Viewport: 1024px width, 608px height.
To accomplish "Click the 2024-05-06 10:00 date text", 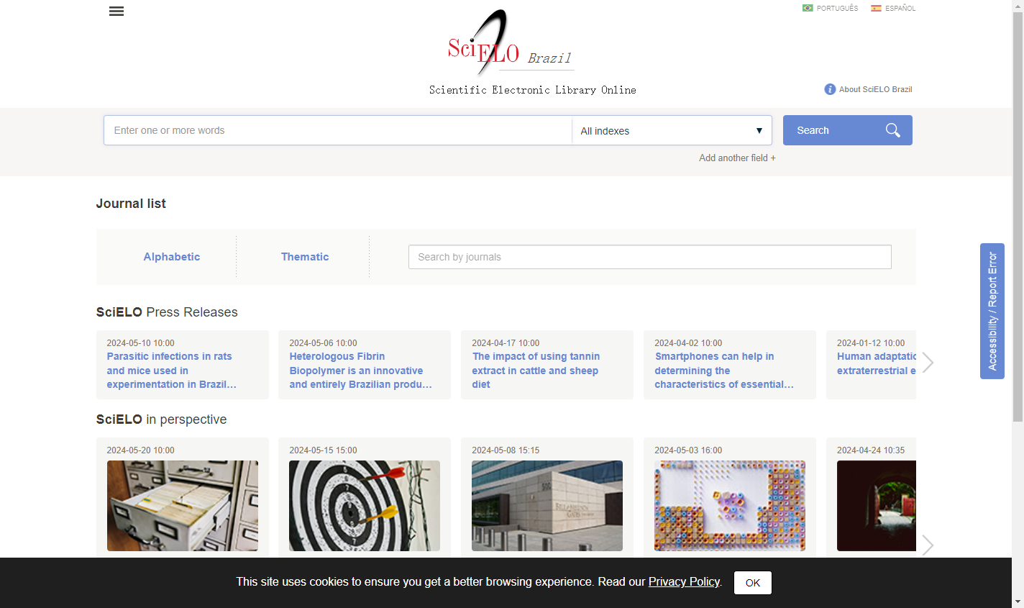I will pyautogui.click(x=323, y=343).
